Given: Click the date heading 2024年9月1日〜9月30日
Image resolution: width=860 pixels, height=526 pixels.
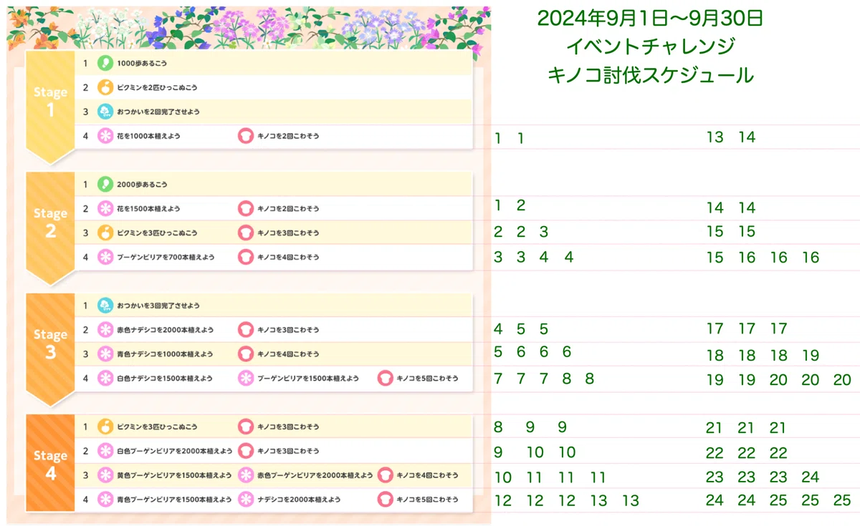Looking at the screenshot, I should coord(650,19).
